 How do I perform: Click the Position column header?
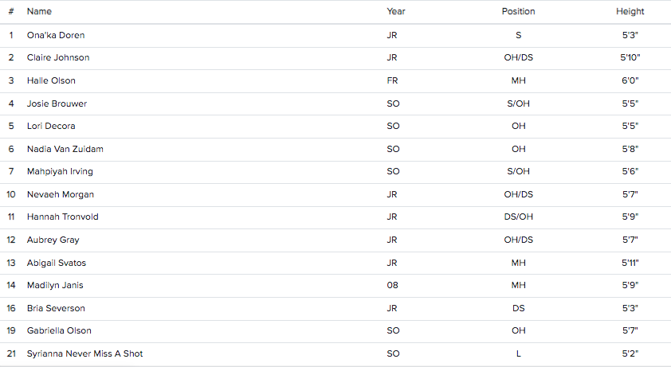518,12
